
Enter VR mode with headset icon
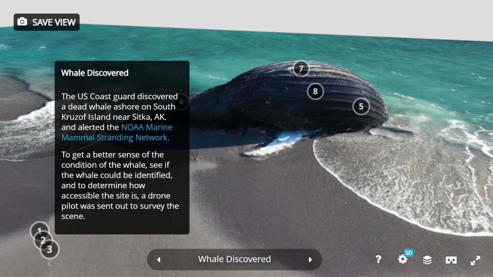point(451,260)
